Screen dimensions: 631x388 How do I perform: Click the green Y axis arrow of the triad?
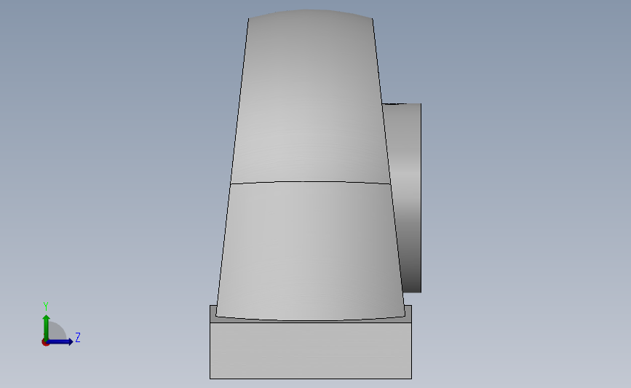click(x=47, y=328)
